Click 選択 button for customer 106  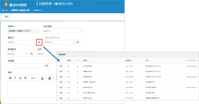click(61, 93)
